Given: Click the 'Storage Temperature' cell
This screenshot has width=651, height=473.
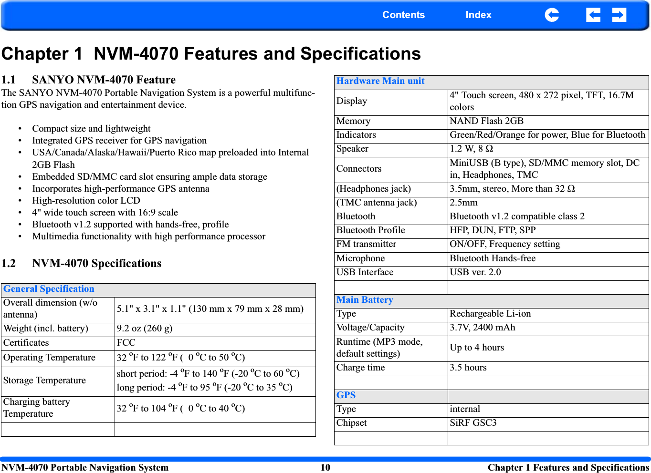Looking at the screenshot, I should pyautogui.click(x=58, y=381).
